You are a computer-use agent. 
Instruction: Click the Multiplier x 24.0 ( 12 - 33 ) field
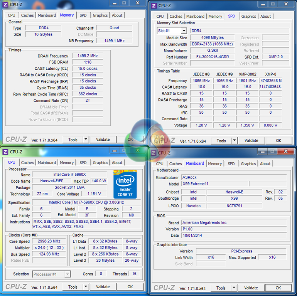click(49, 247)
